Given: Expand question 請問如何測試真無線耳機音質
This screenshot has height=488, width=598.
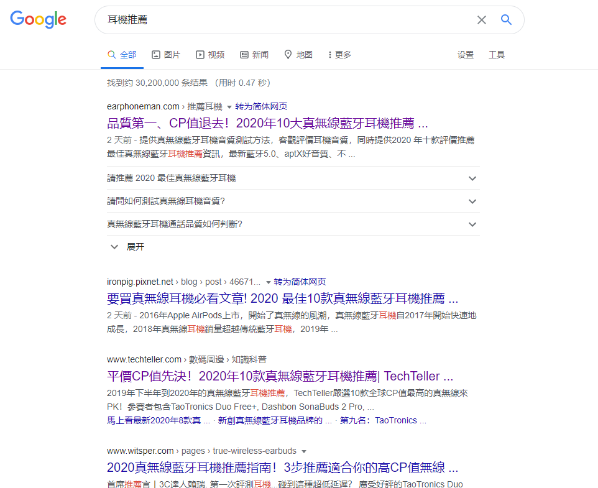Looking at the screenshot, I should tap(292, 201).
